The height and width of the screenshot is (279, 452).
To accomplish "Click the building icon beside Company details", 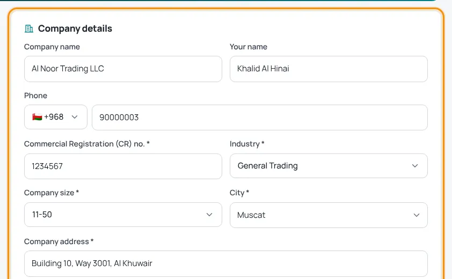I will pyautogui.click(x=29, y=28).
